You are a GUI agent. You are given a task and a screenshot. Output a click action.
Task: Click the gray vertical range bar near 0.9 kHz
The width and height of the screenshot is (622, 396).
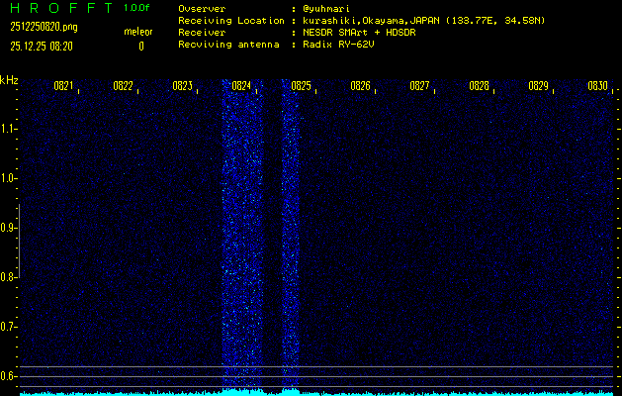tap(19, 241)
